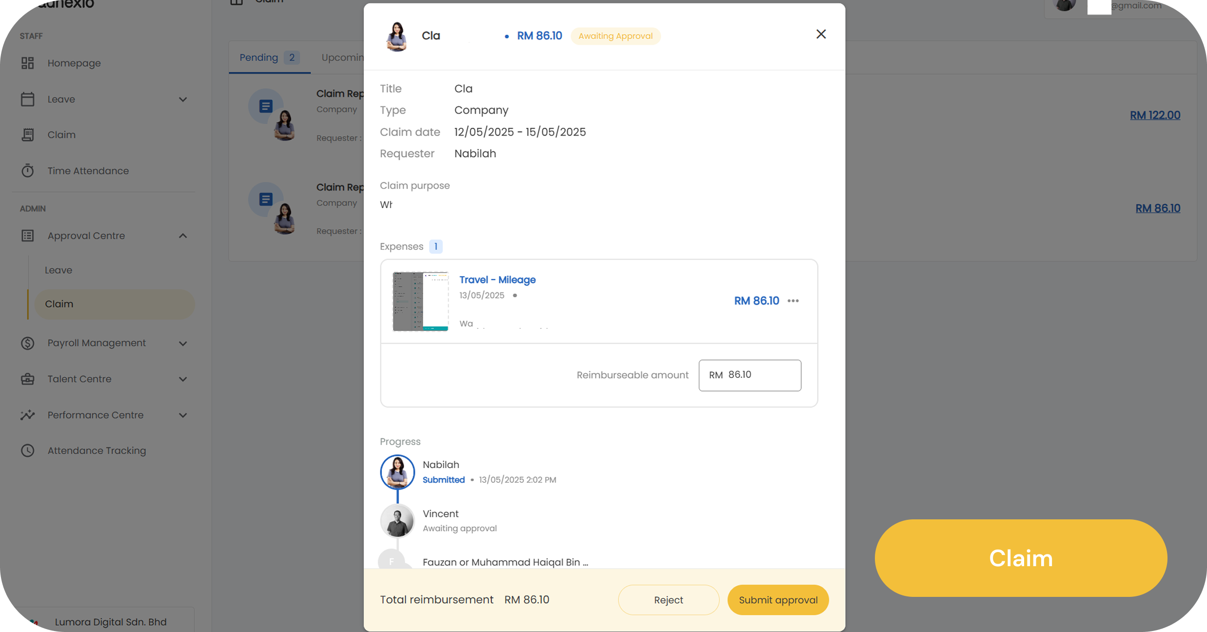
Task: Click the Talent Centre briefcase icon
Action: [x=28, y=379]
